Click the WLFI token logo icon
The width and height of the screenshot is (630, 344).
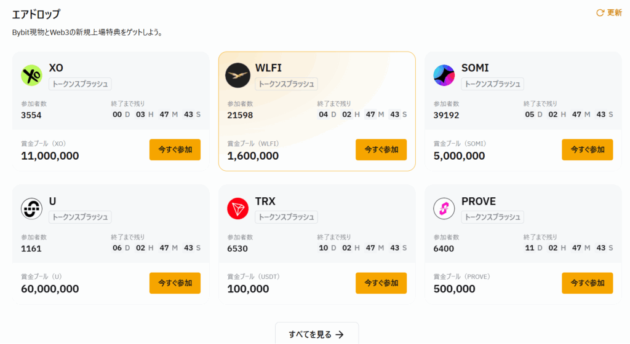pyautogui.click(x=237, y=76)
